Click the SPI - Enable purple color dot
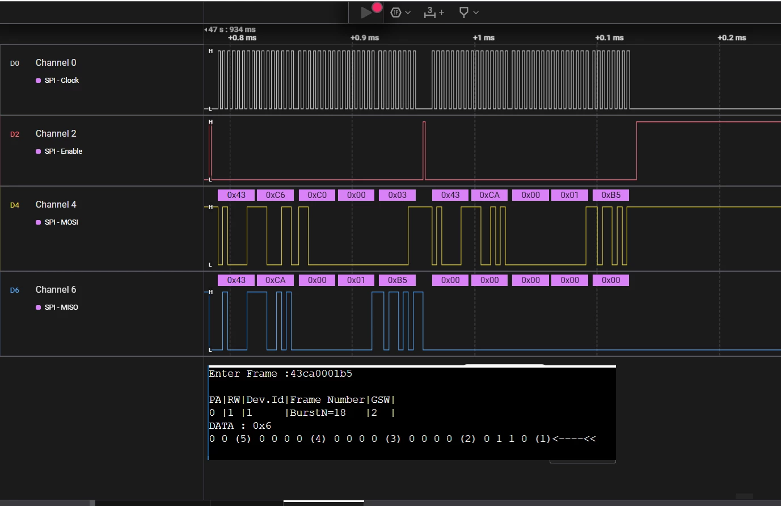The image size is (781, 506). [39, 151]
